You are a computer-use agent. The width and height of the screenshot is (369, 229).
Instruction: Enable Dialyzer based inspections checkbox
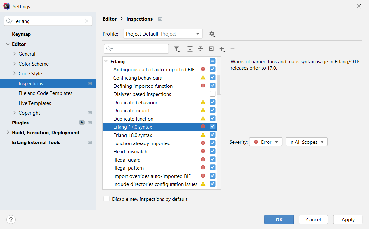click(212, 94)
